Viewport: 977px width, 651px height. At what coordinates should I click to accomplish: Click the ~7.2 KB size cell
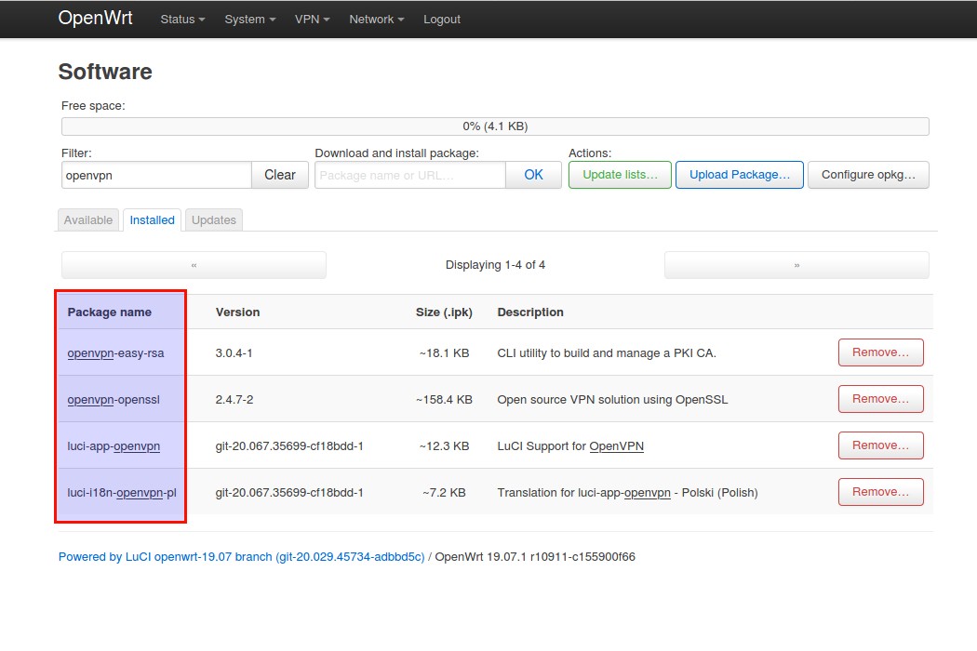coord(444,493)
